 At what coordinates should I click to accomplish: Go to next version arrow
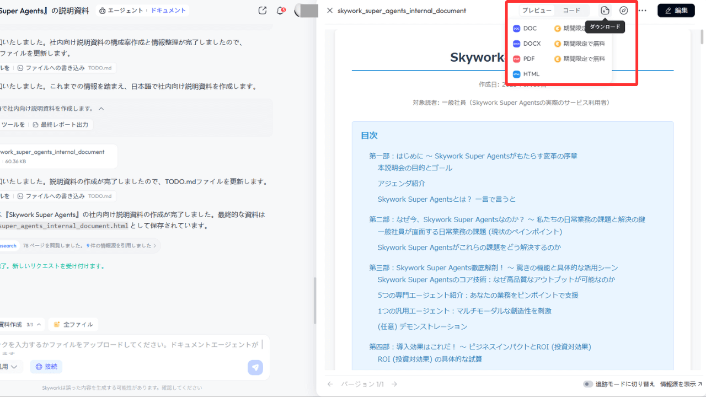(x=394, y=384)
